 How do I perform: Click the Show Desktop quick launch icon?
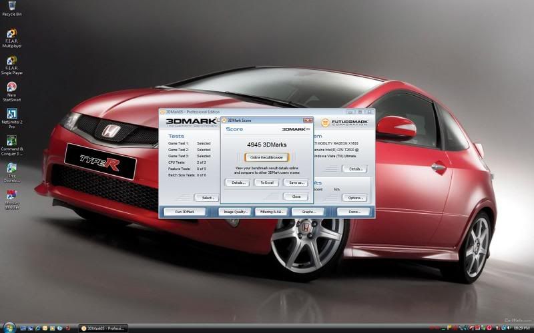click(23, 328)
